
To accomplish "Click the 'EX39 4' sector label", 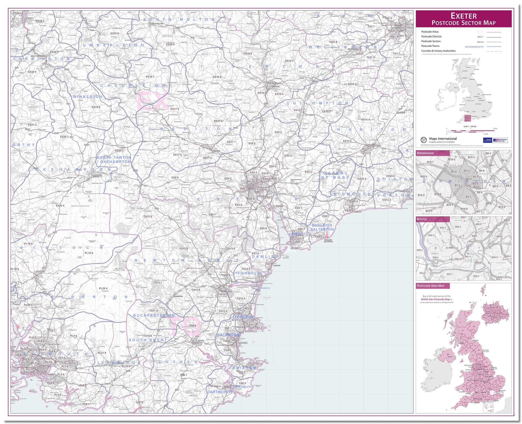I will (x=40, y=21).
